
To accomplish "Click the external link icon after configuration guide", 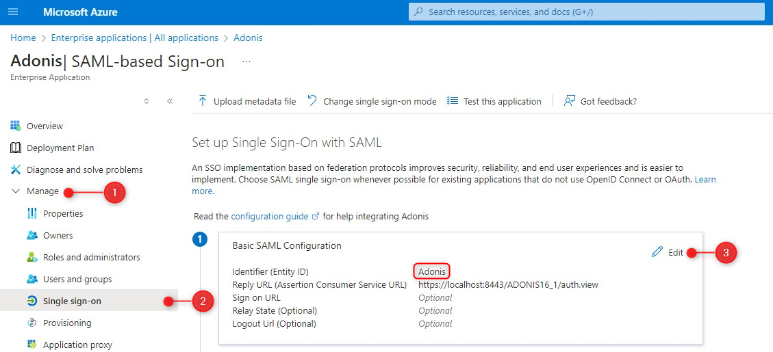I will [316, 216].
